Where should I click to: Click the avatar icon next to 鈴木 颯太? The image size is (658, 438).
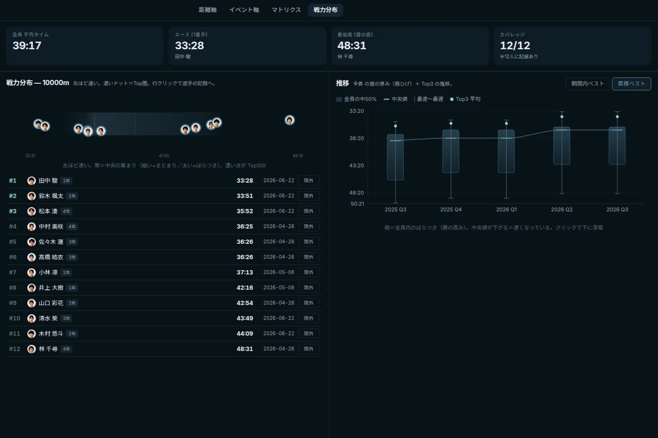click(x=32, y=196)
